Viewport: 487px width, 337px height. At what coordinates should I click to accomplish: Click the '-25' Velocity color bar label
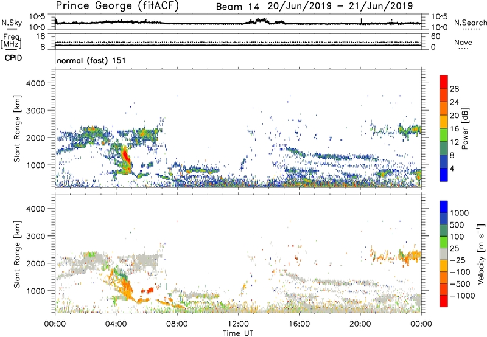click(x=458, y=260)
